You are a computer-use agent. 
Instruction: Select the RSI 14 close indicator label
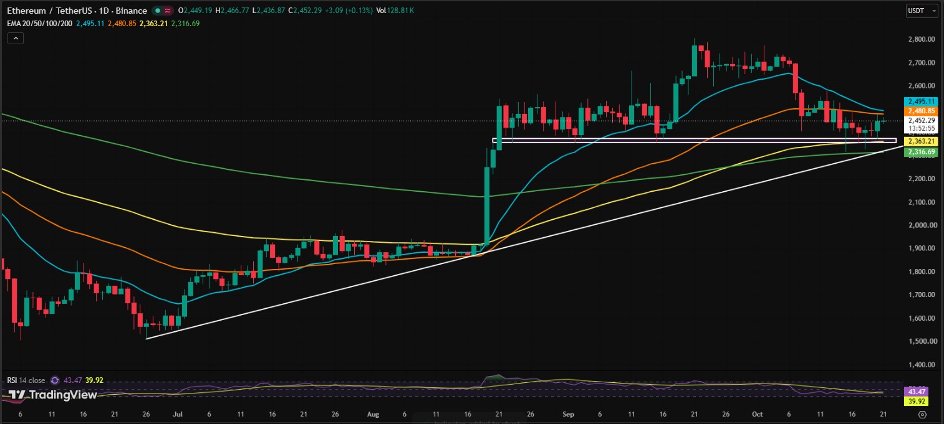(x=26, y=380)
